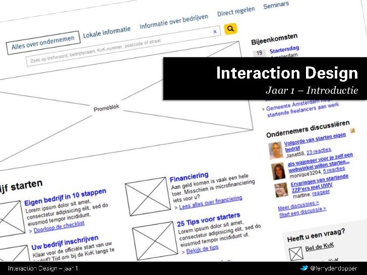This screenshot has height=275, width=367.
Task: Open the als wajonger webwinkel discussion
Action: [x=320, y=163]
